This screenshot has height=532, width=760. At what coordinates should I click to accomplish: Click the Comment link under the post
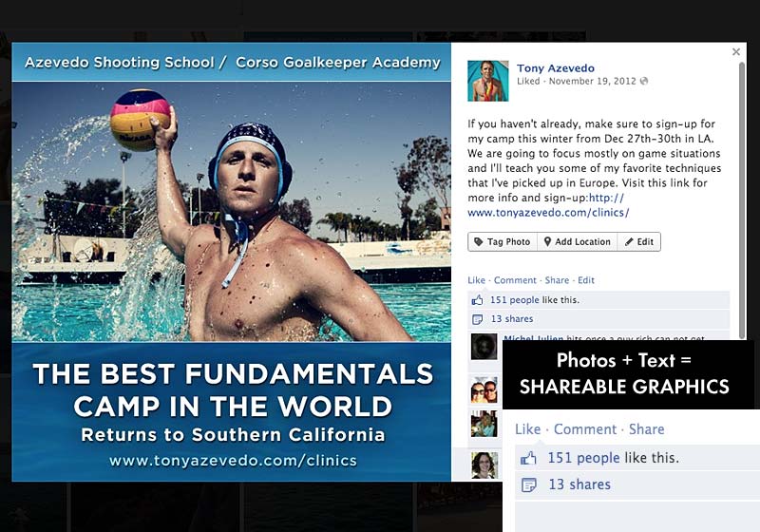pos(515,280)
